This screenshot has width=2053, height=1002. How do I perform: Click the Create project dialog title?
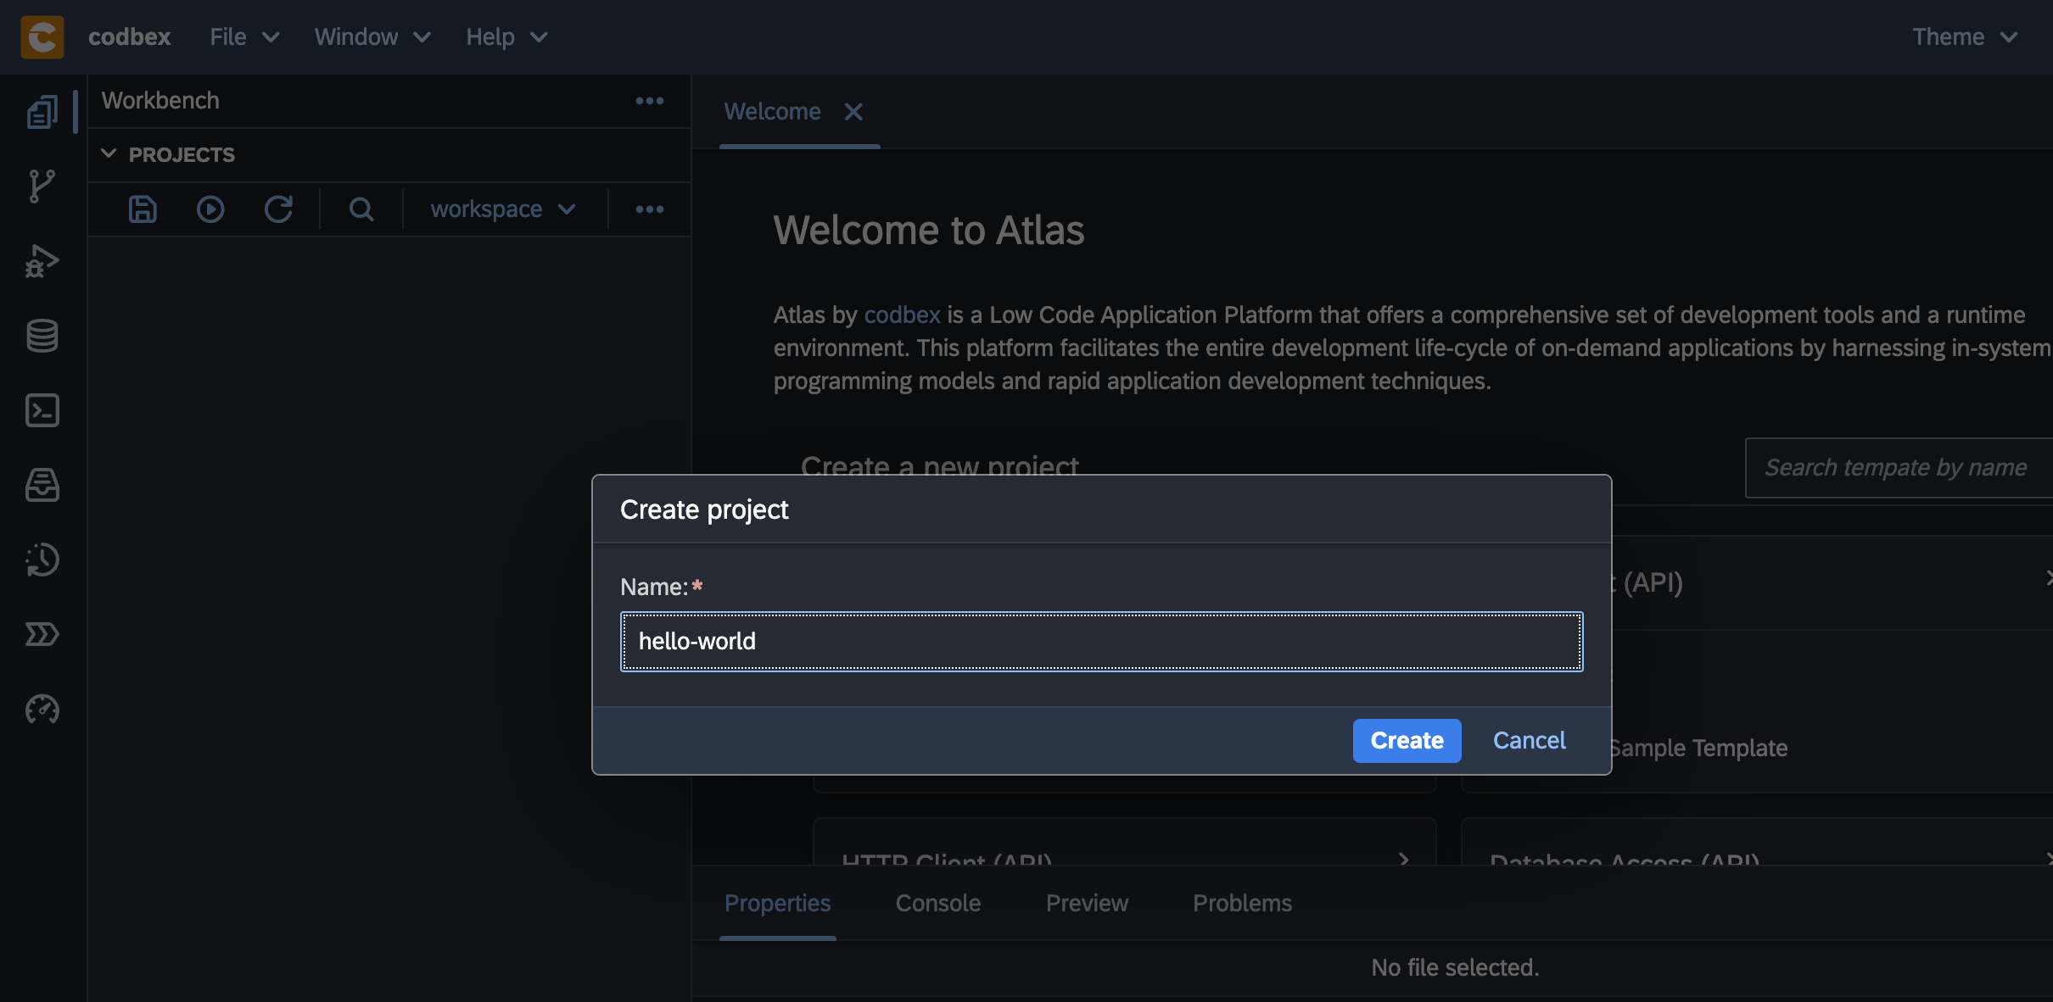coord(704,509)
